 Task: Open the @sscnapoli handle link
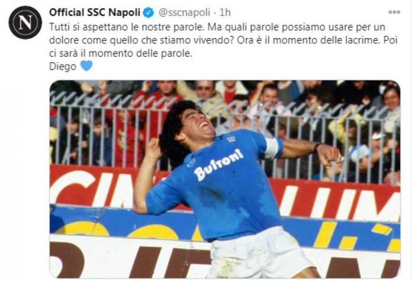click(185, 12)
